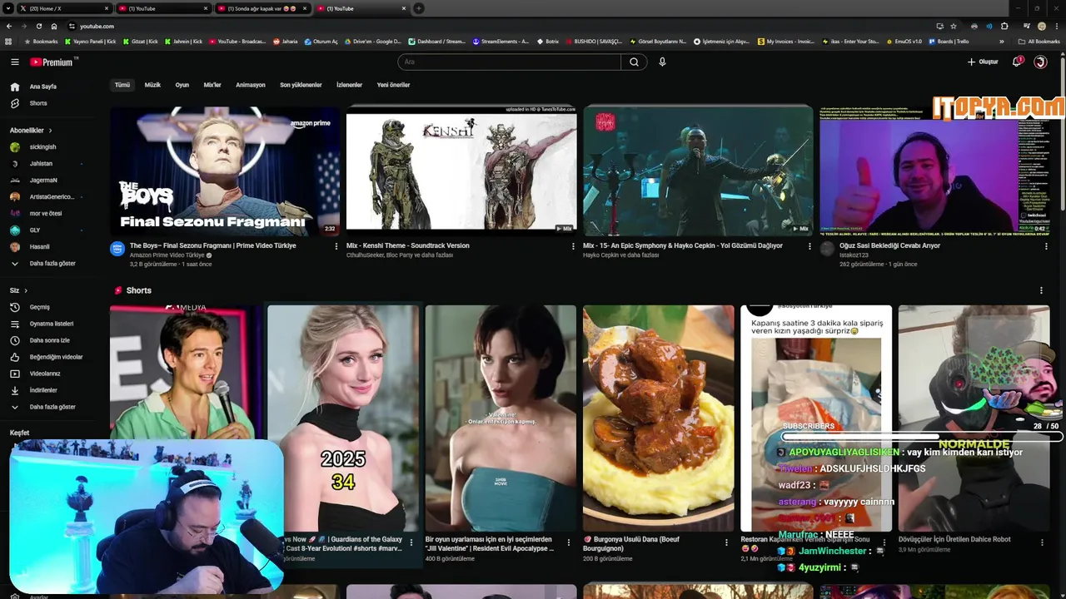Screen dimensions: 1066x599
Task: Click the Amazon Prime Video Türkiye channel avatar
Action: (117, 249)
